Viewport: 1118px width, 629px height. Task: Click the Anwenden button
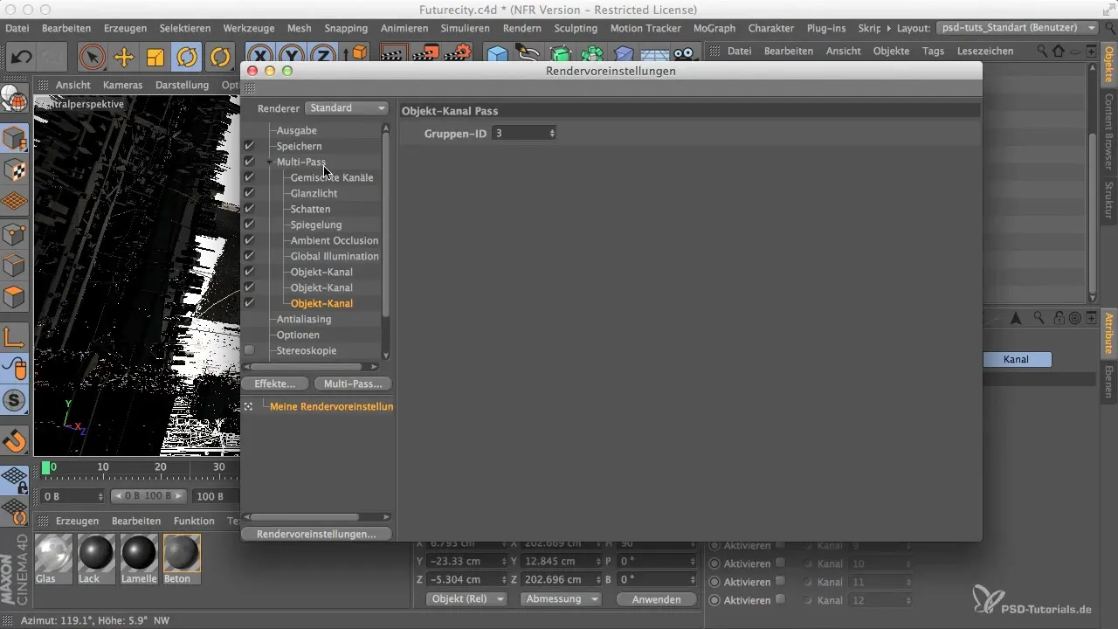tap(657, 599)
